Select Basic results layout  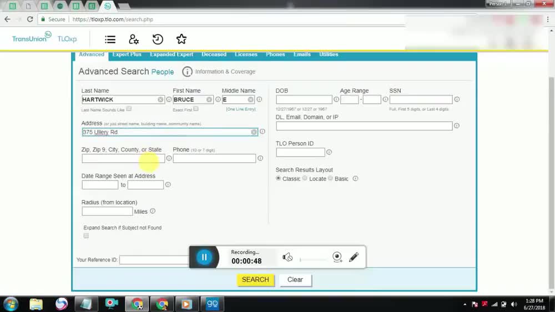point(330,178)
